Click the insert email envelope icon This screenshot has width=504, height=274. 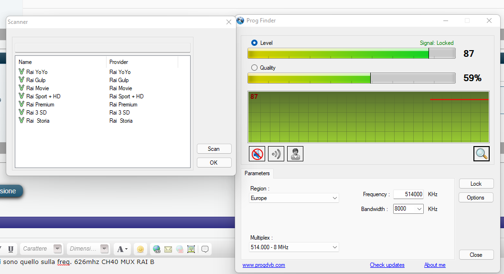click(x=168, y=249)
